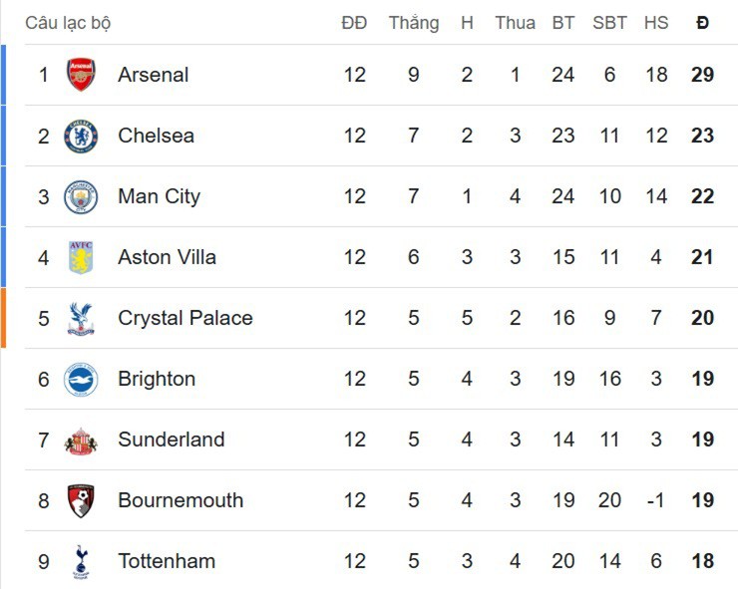Click the Thua column header
The height and width of the screenshot is (589, 738).
point(515,22)
